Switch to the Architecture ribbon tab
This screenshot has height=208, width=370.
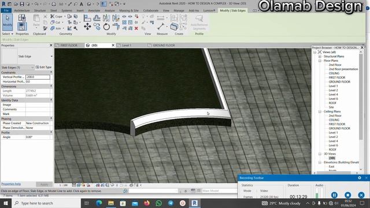coord(22,10)
